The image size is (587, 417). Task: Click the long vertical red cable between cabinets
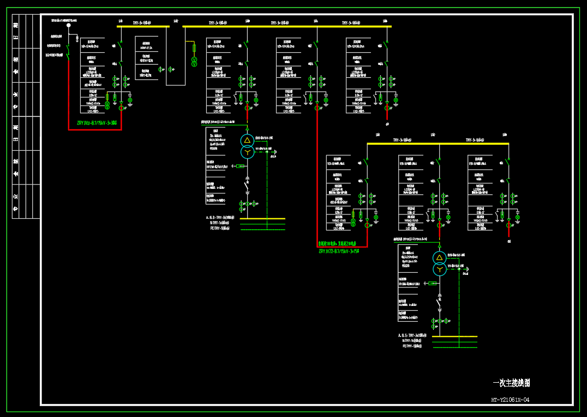317,178
